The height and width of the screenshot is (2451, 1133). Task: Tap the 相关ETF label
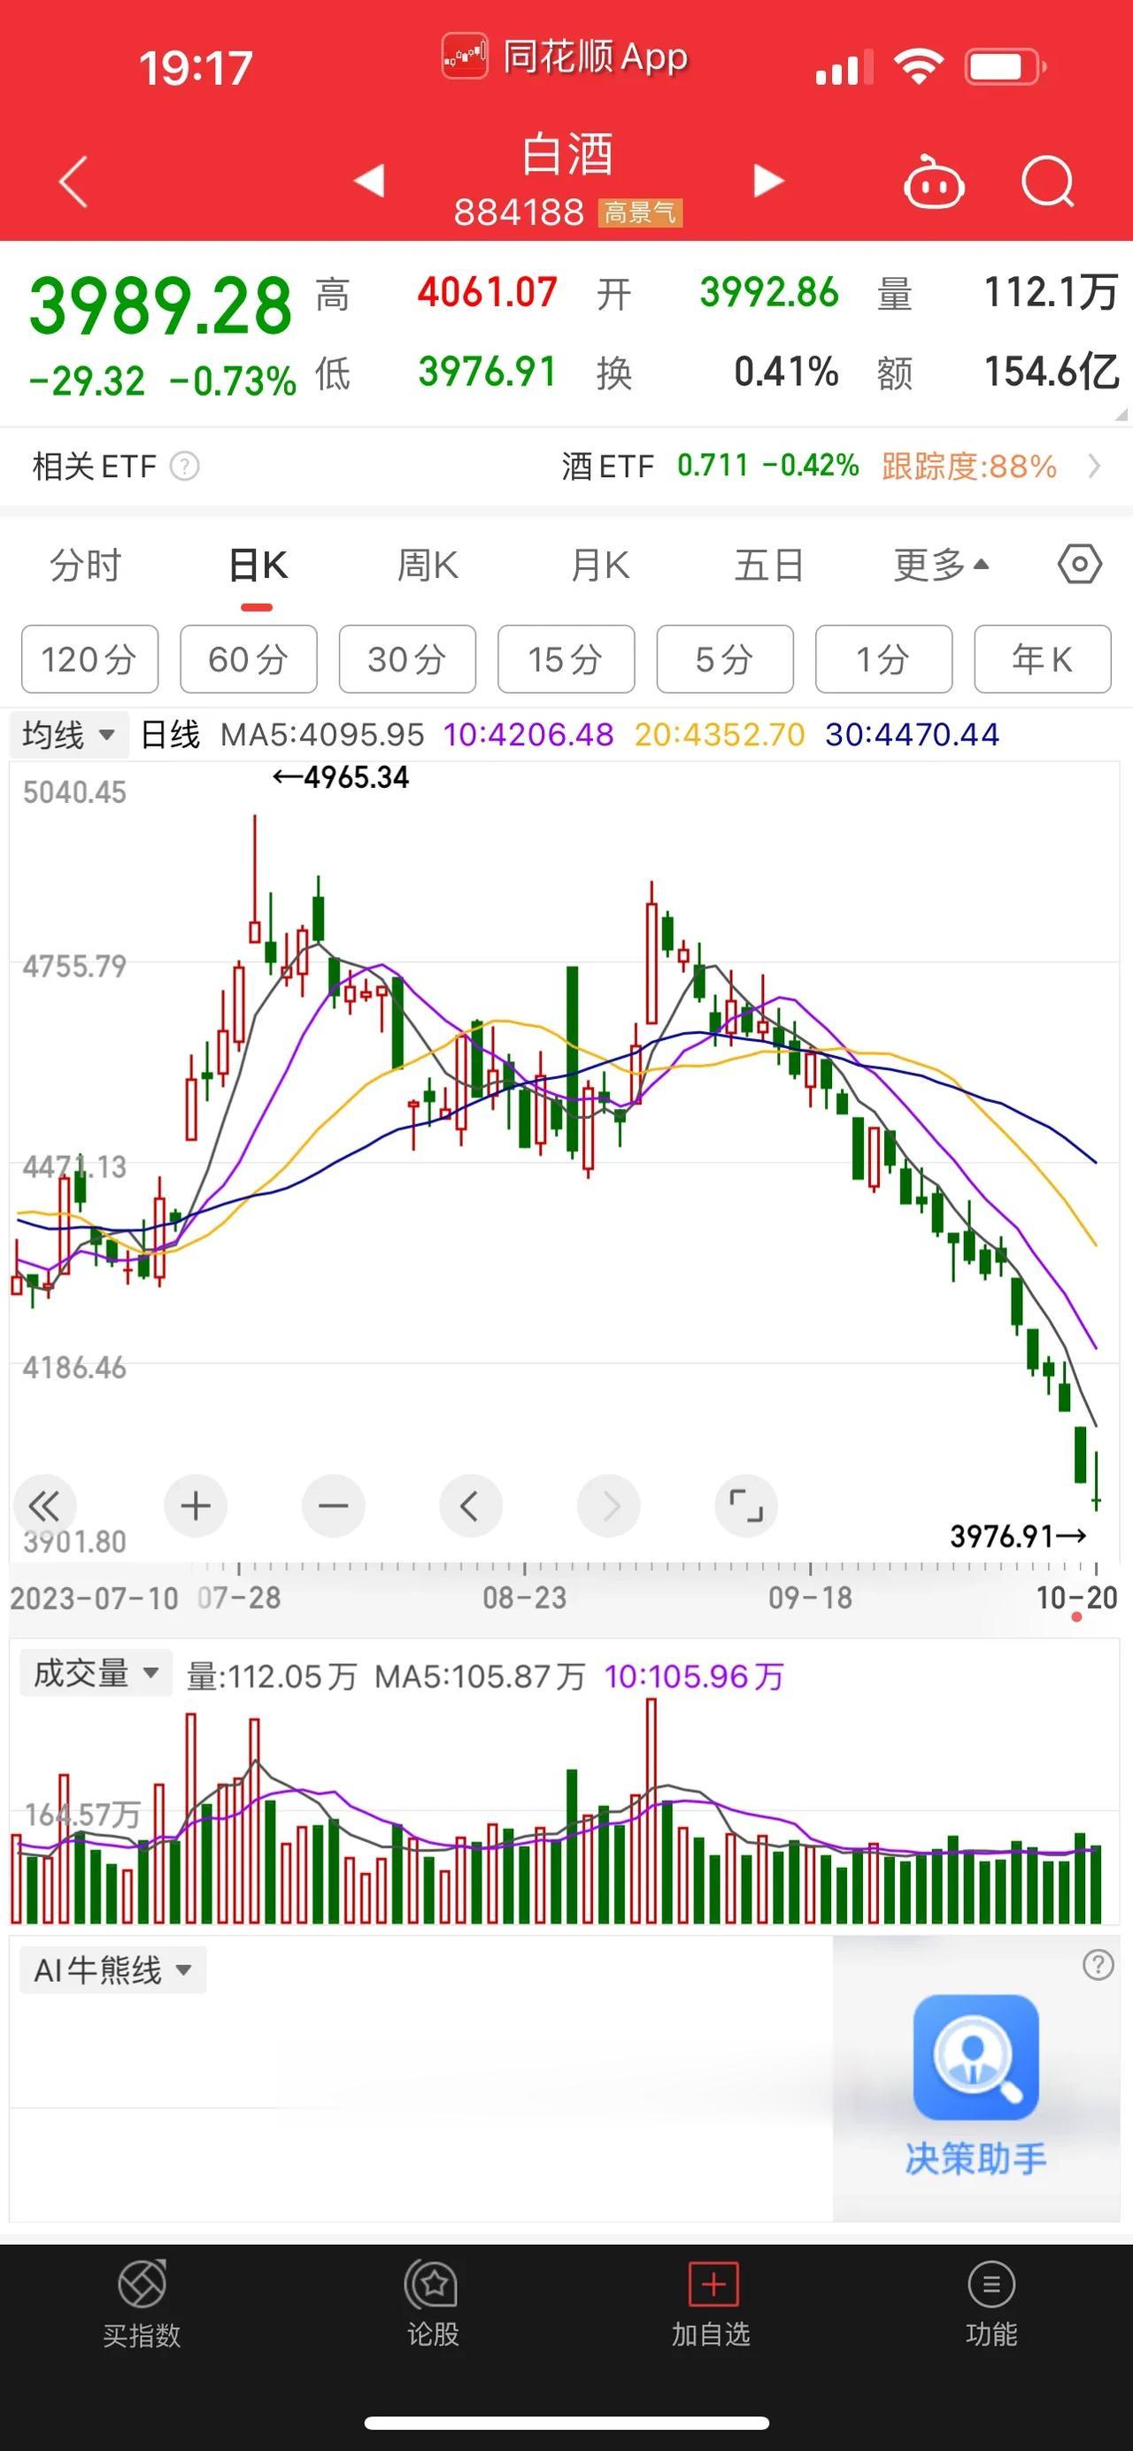94,466
